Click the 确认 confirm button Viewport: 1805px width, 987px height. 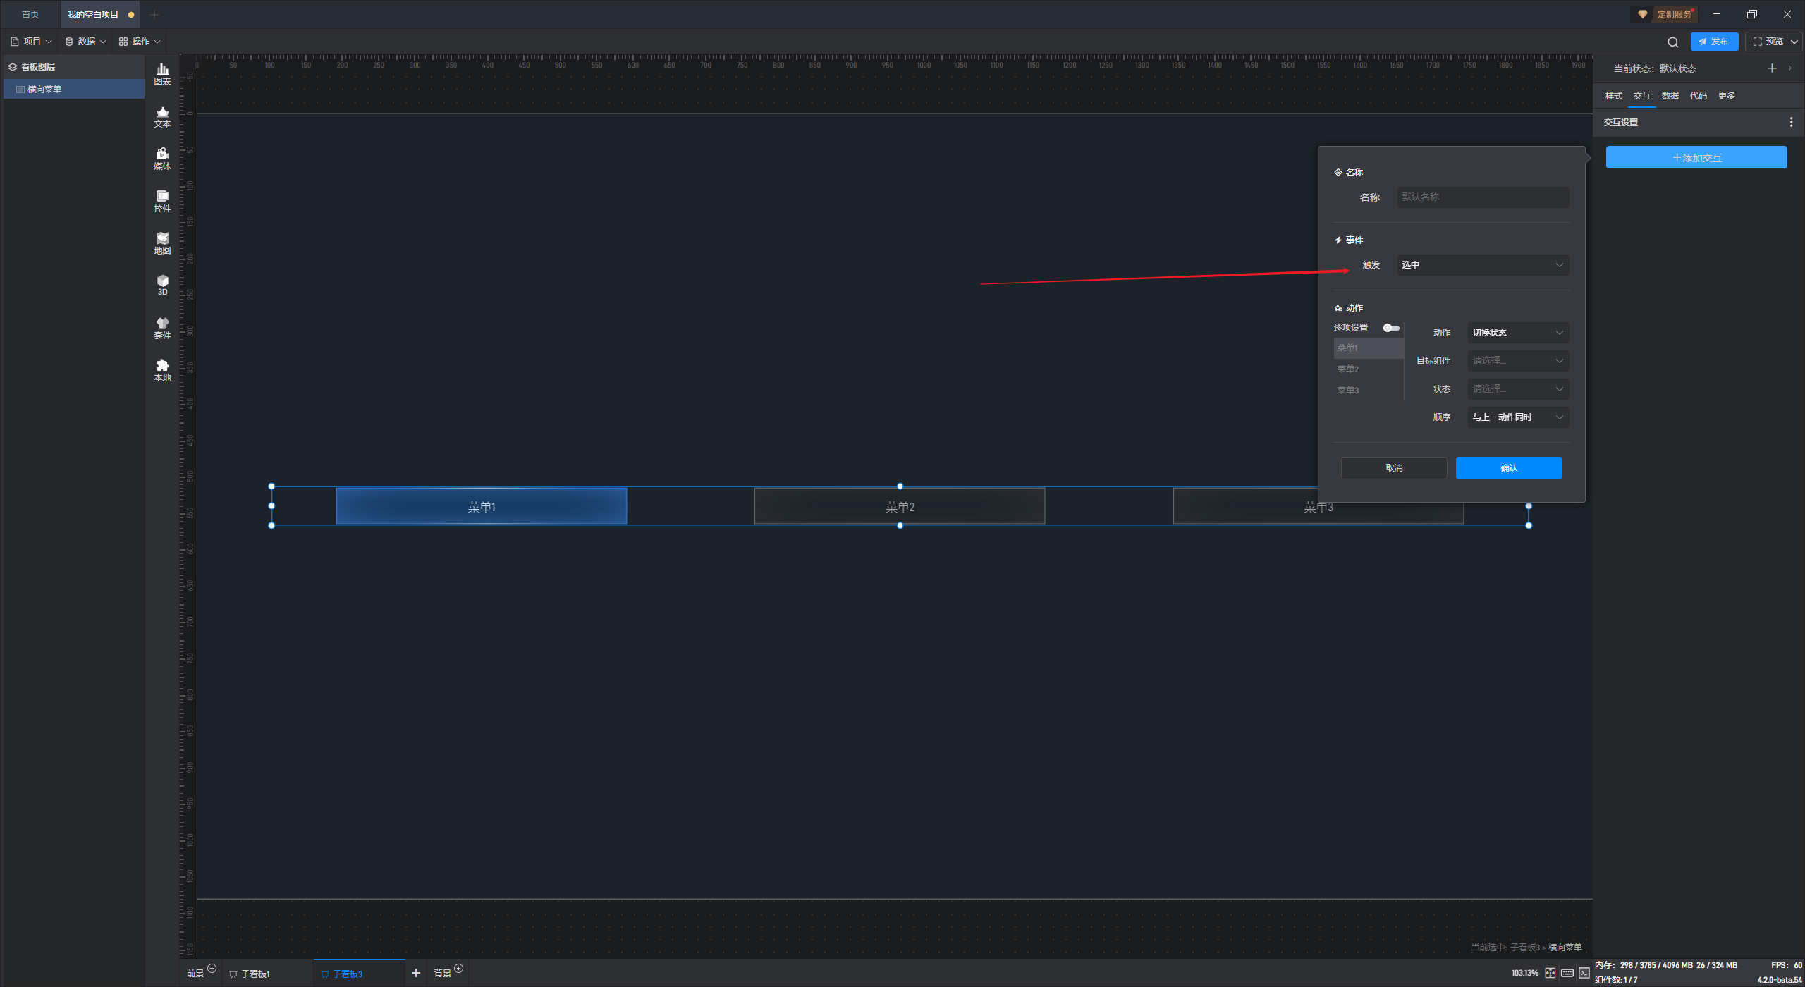[1508, 468]
